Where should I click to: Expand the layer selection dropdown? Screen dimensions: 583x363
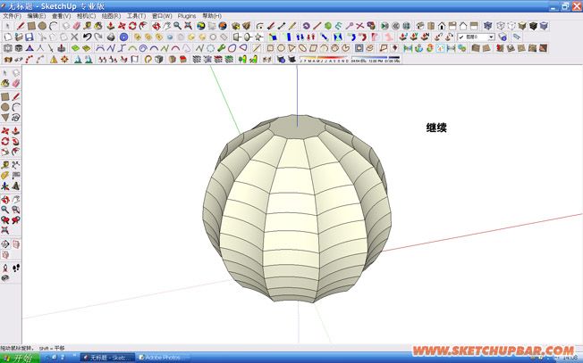coord(491,37)
